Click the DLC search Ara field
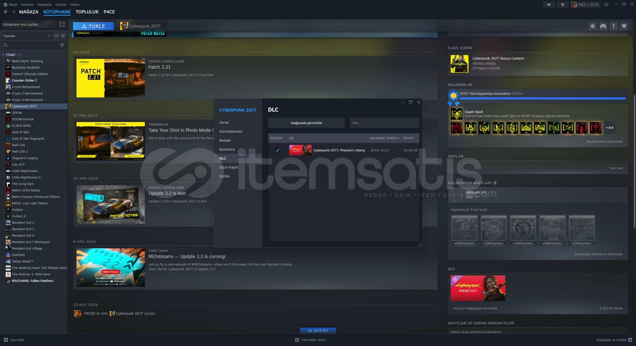 click(384, 123)
